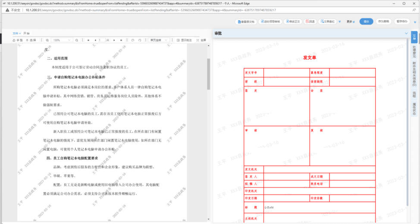Open the 处理意见 side tab
The image size is (420, 224).
pos(414,52)
